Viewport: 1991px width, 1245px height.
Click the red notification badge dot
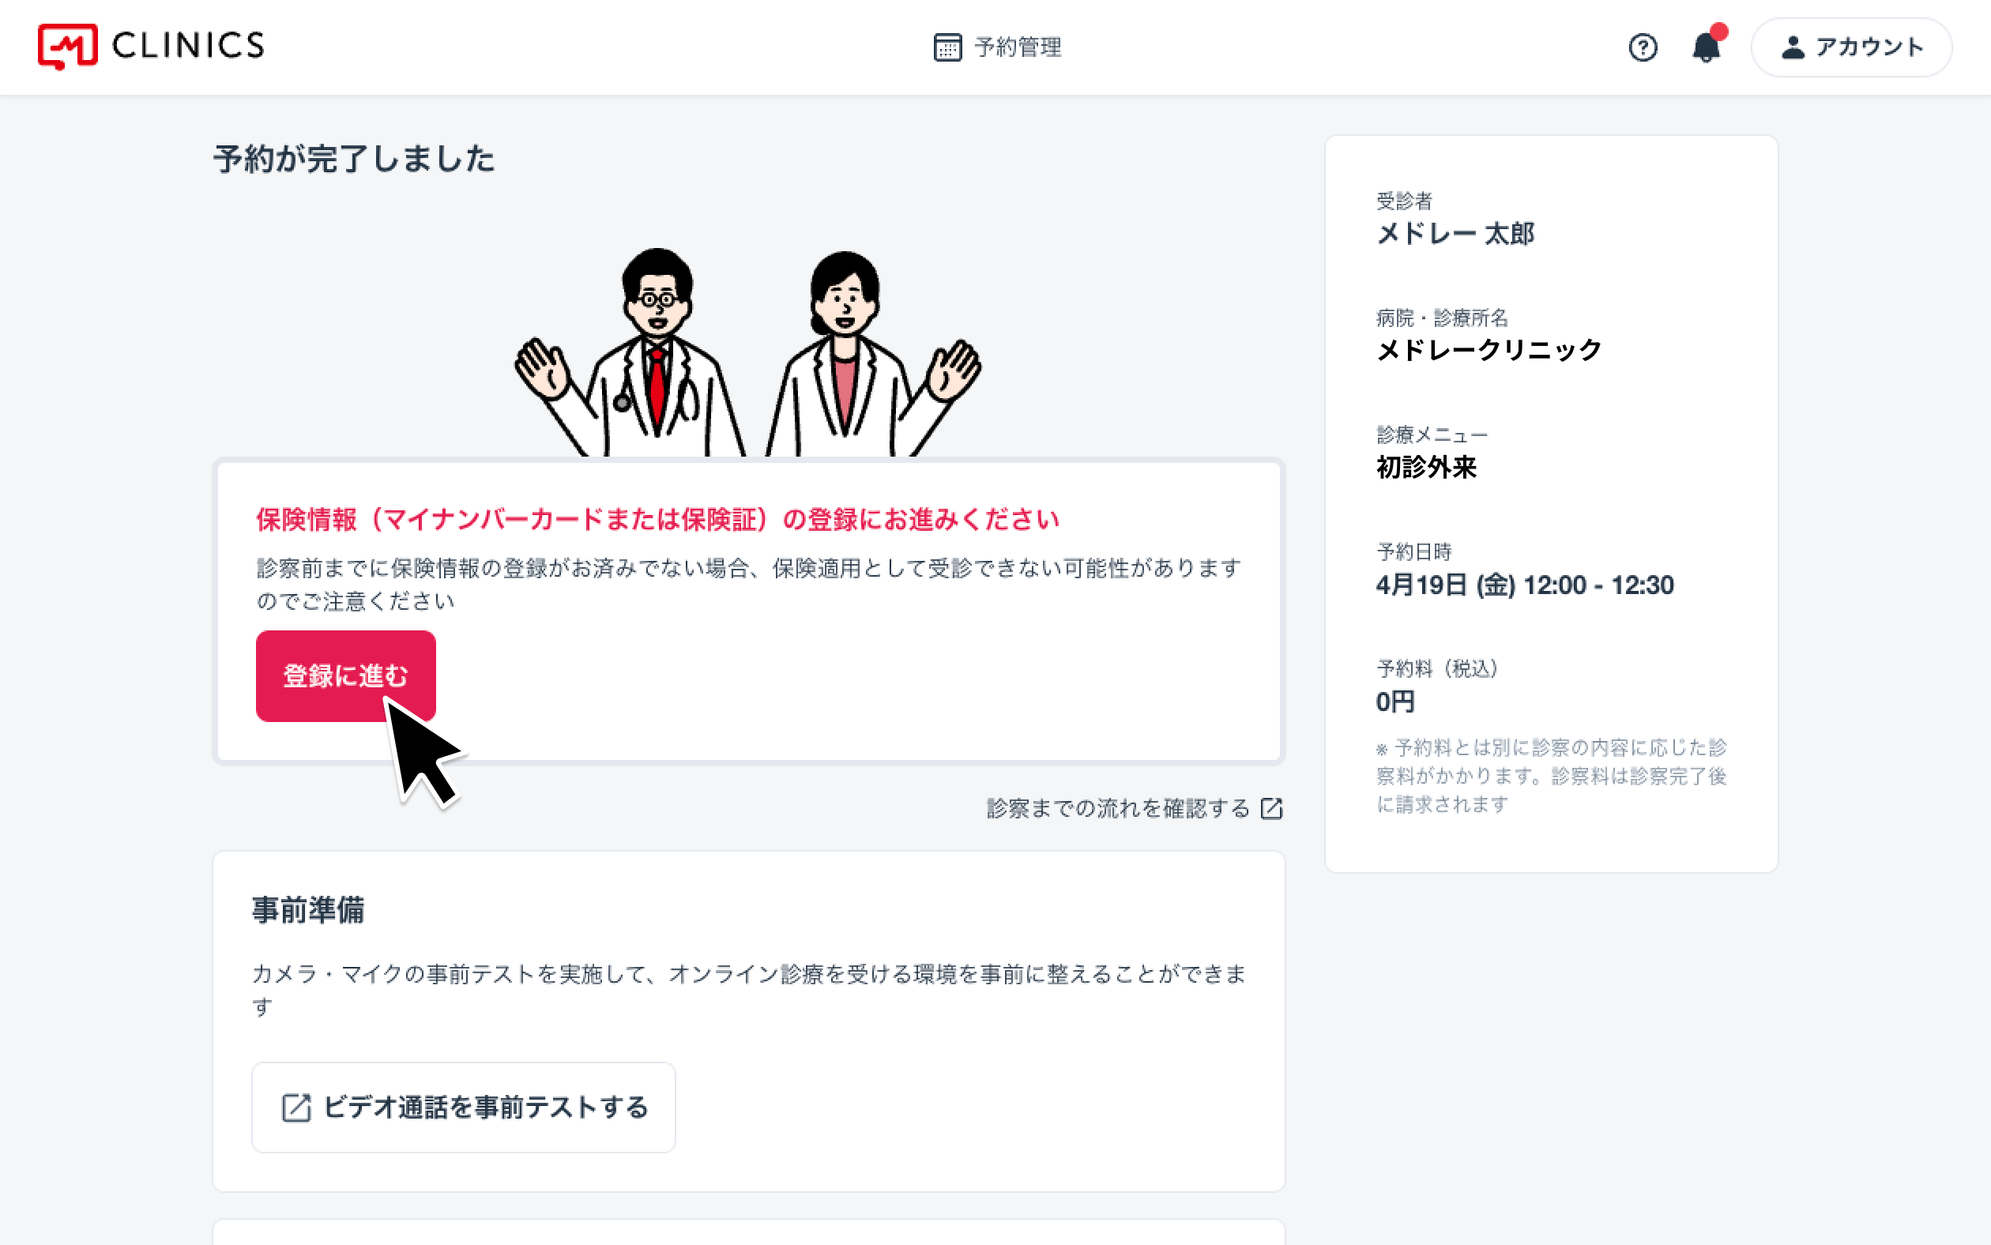tap(1718, 32)
